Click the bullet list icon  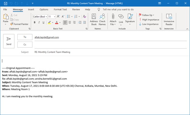pos(69,16)
